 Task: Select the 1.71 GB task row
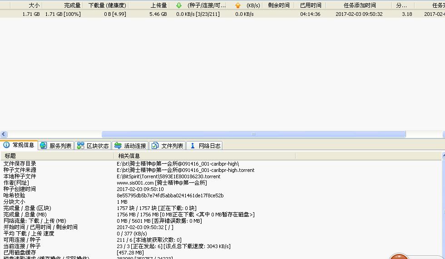pyautogui.click(x=136, y=14)
